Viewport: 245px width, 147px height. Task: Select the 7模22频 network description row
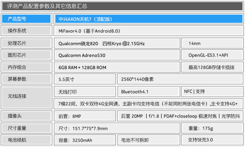pos(149,104)
